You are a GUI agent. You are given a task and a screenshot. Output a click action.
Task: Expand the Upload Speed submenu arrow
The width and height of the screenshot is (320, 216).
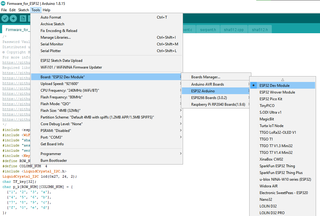pos(180,83)
